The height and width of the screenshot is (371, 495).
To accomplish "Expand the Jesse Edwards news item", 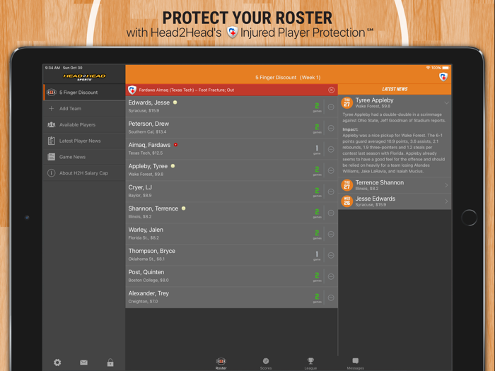I will point(446,201).
